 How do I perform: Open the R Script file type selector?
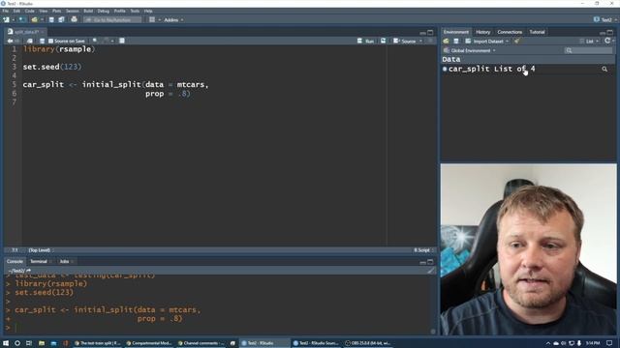[x=424, y=250]
